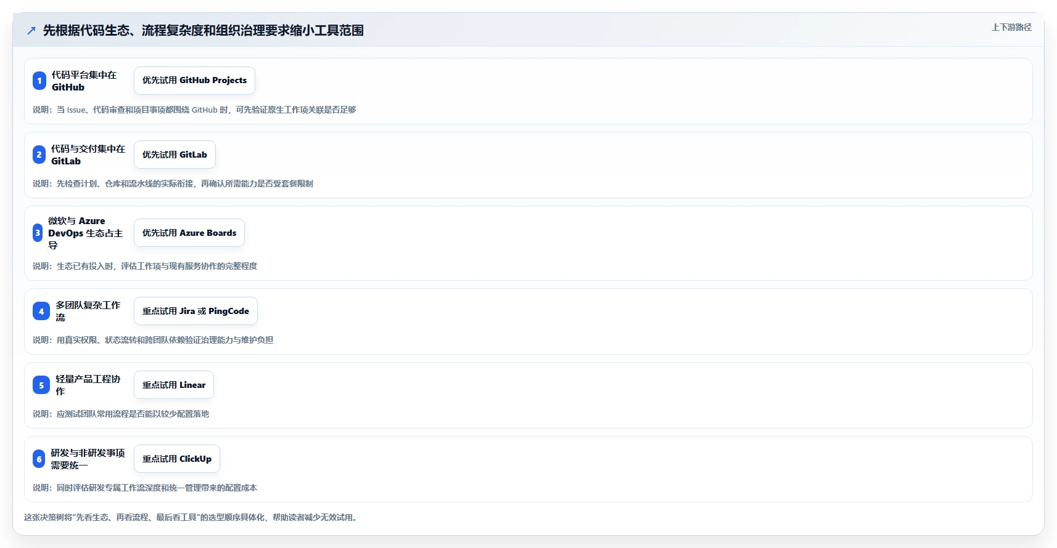Click the note starting 说明：生态已有投入时
Viewport: 1057px width, 548px height.
145,266
